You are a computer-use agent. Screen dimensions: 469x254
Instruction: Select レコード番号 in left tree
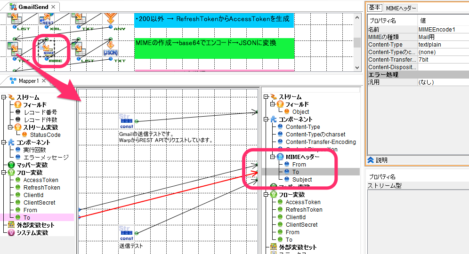[40, 112]
